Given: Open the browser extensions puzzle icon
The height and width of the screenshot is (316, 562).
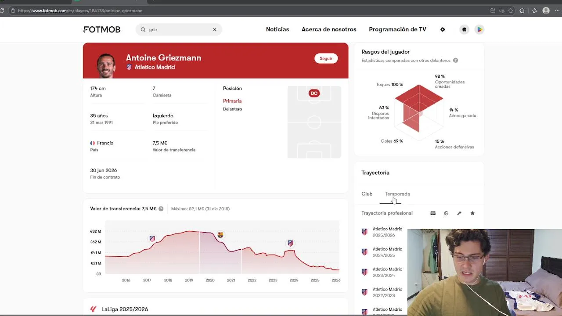Looking at the screenshot, I should [x=522, y=11].
